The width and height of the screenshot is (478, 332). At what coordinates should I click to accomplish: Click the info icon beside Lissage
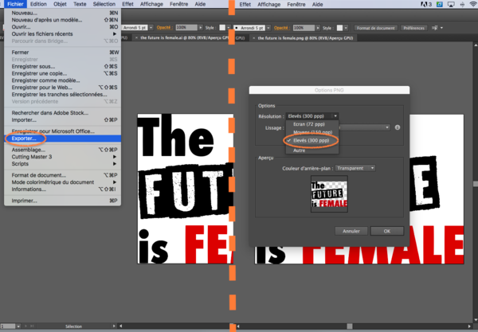pos(398,127)
